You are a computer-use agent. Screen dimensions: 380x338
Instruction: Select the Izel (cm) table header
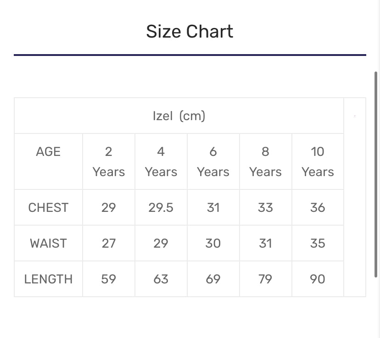[x=179, y=116]
